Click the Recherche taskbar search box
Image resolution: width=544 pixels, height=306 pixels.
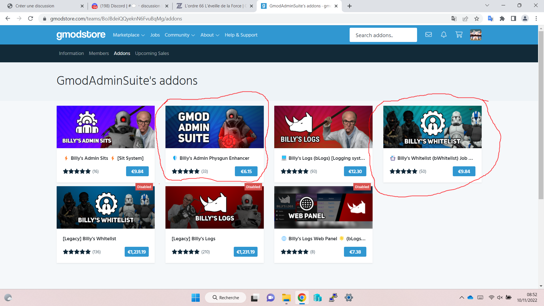pos(226,297)
